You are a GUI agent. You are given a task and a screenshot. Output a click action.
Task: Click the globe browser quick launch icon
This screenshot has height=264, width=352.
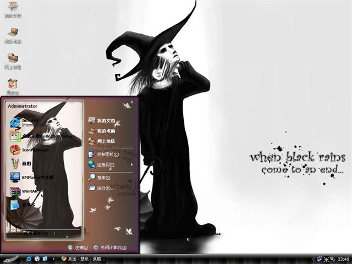pos(37,259)
